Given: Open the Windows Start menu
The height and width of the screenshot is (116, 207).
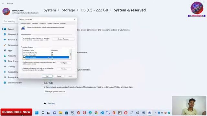Looking at the screenshot, I should click(x=37, y=113).
